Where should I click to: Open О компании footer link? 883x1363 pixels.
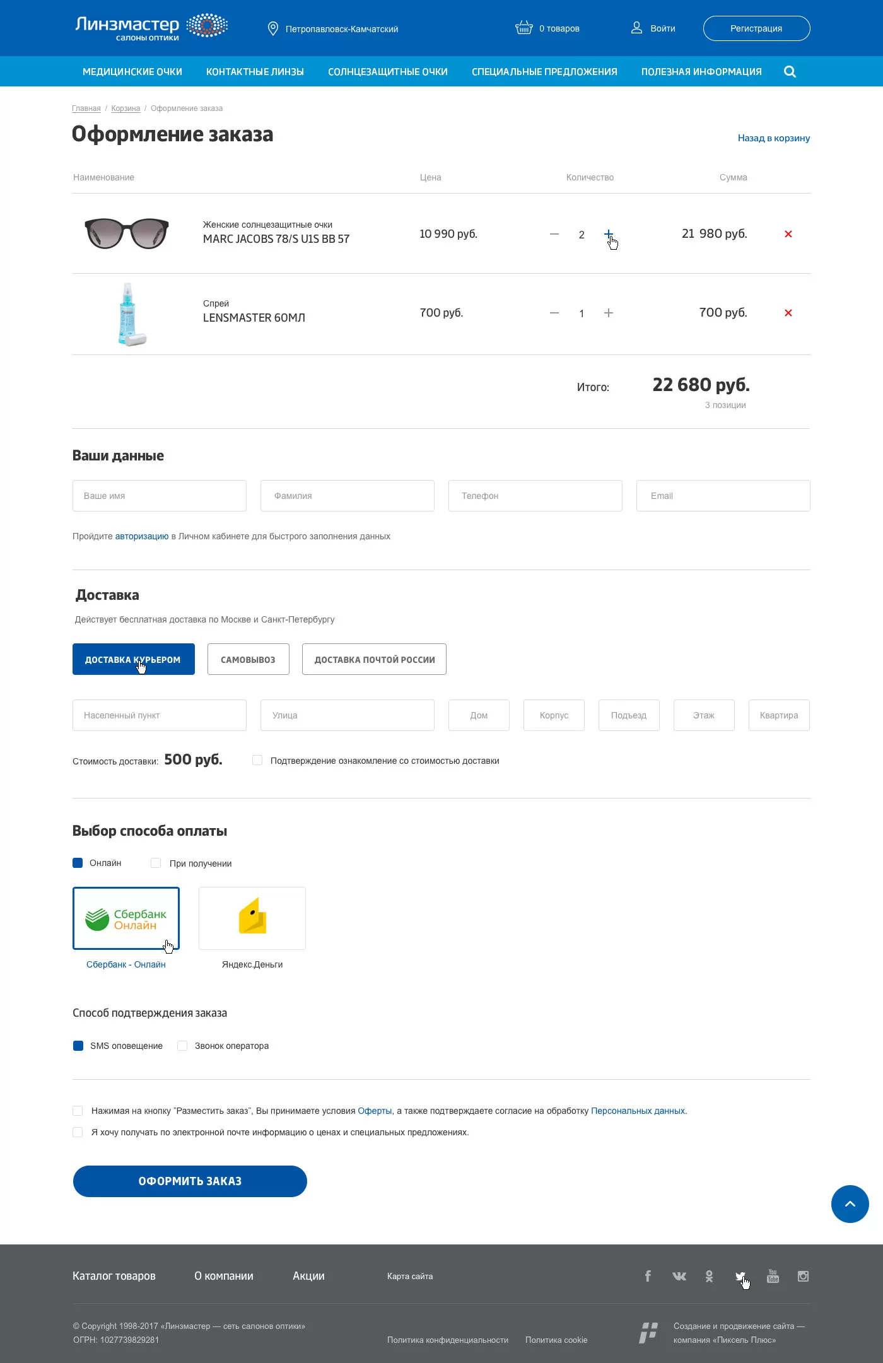tap(224, 1276)
